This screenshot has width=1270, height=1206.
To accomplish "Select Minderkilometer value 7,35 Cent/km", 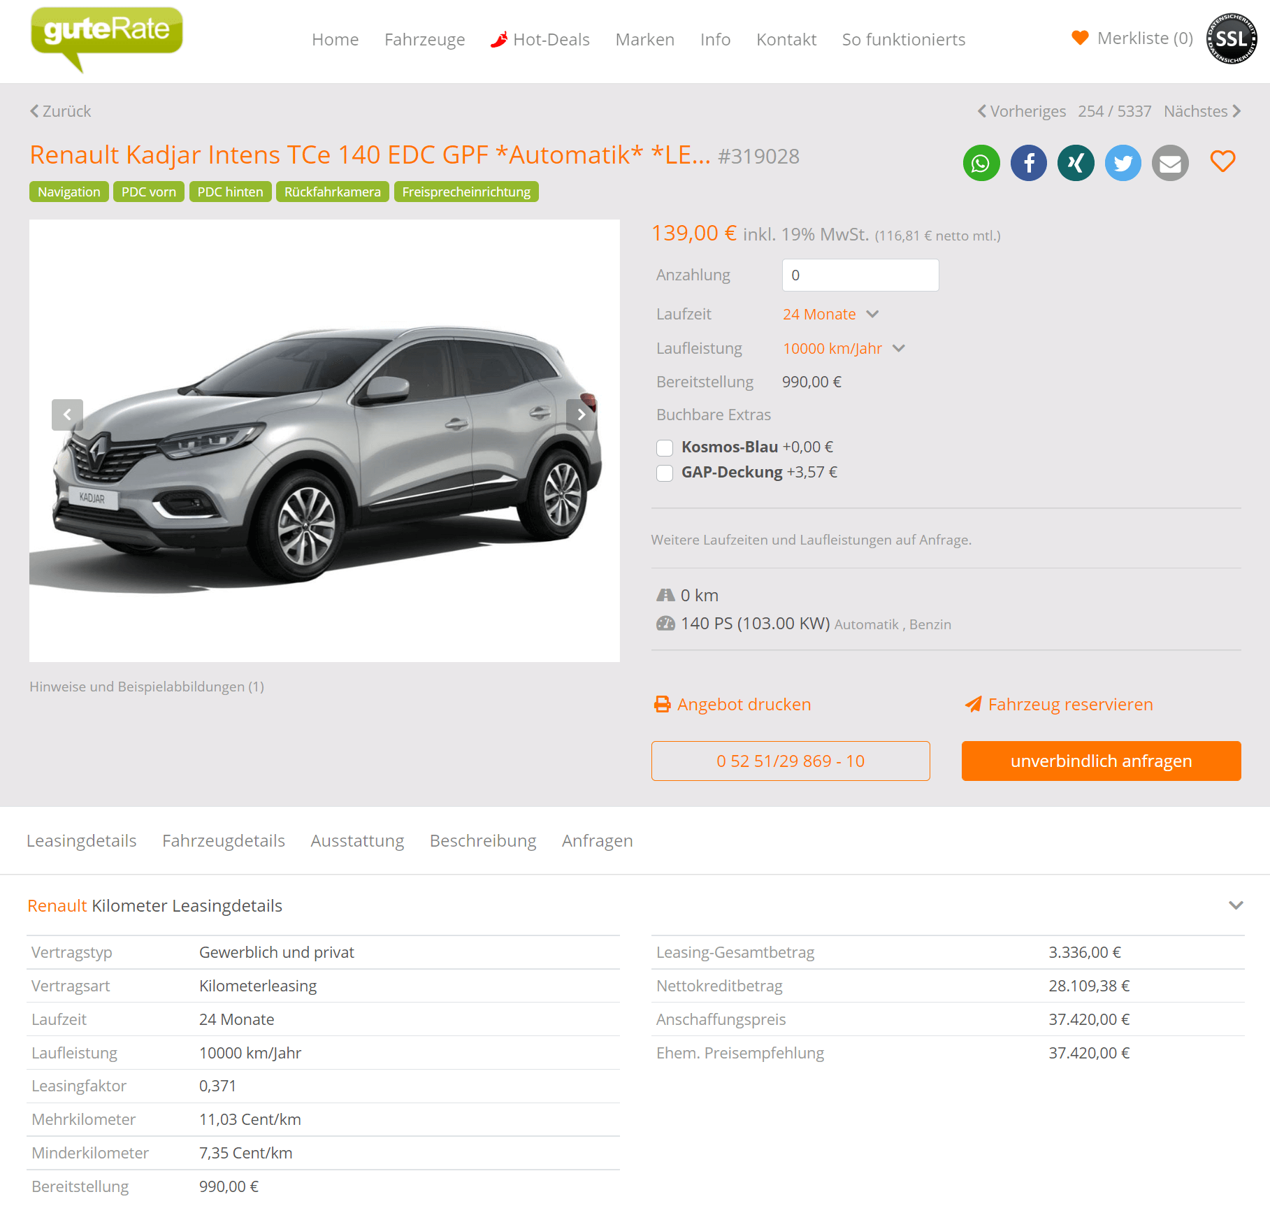I will click(246, 1153).
